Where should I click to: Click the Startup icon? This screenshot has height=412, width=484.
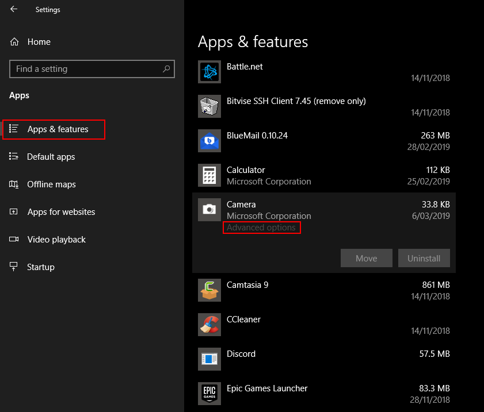[14, 267]
